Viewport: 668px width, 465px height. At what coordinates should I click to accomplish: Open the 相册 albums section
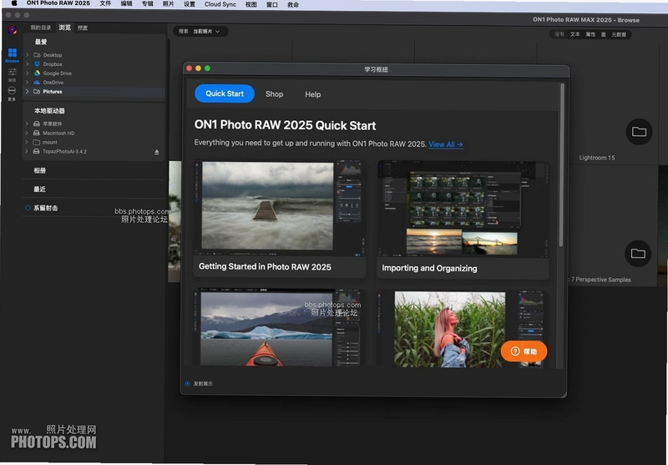coord(39,170)
